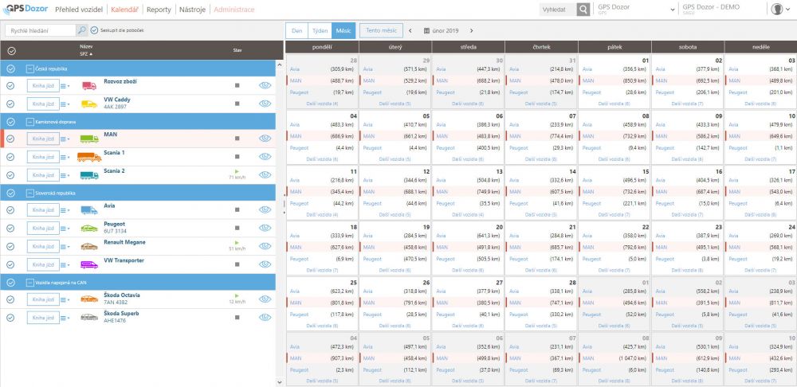The height and width of the screenshot is (387, 797).
Task: Click the Tento měsíc button
Action: tap(381, 30)
